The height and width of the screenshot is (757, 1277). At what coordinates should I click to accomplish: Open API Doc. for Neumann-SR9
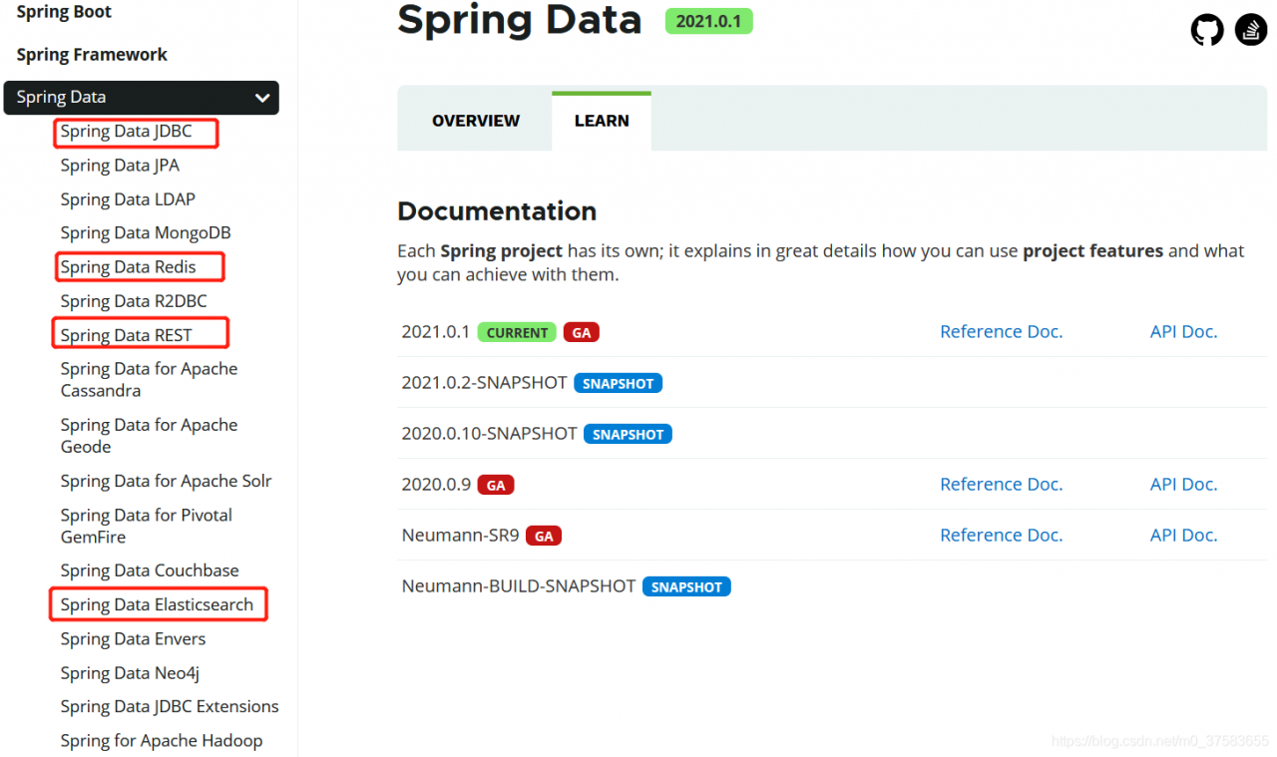click(x=1183, y=536)
